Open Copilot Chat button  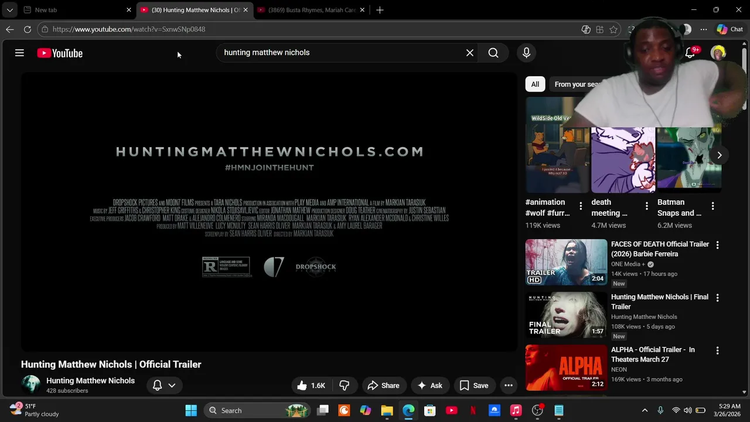[730, 29]
